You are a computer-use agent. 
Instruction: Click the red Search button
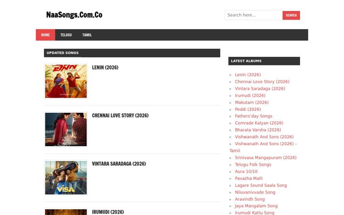point(291,15)
